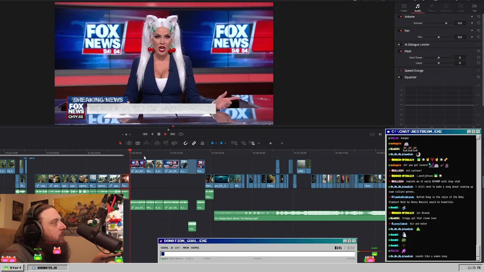The height and width of the screenshot is (272, 484).
Task: Click the Play Reverse button
Action: click(152, 134)
